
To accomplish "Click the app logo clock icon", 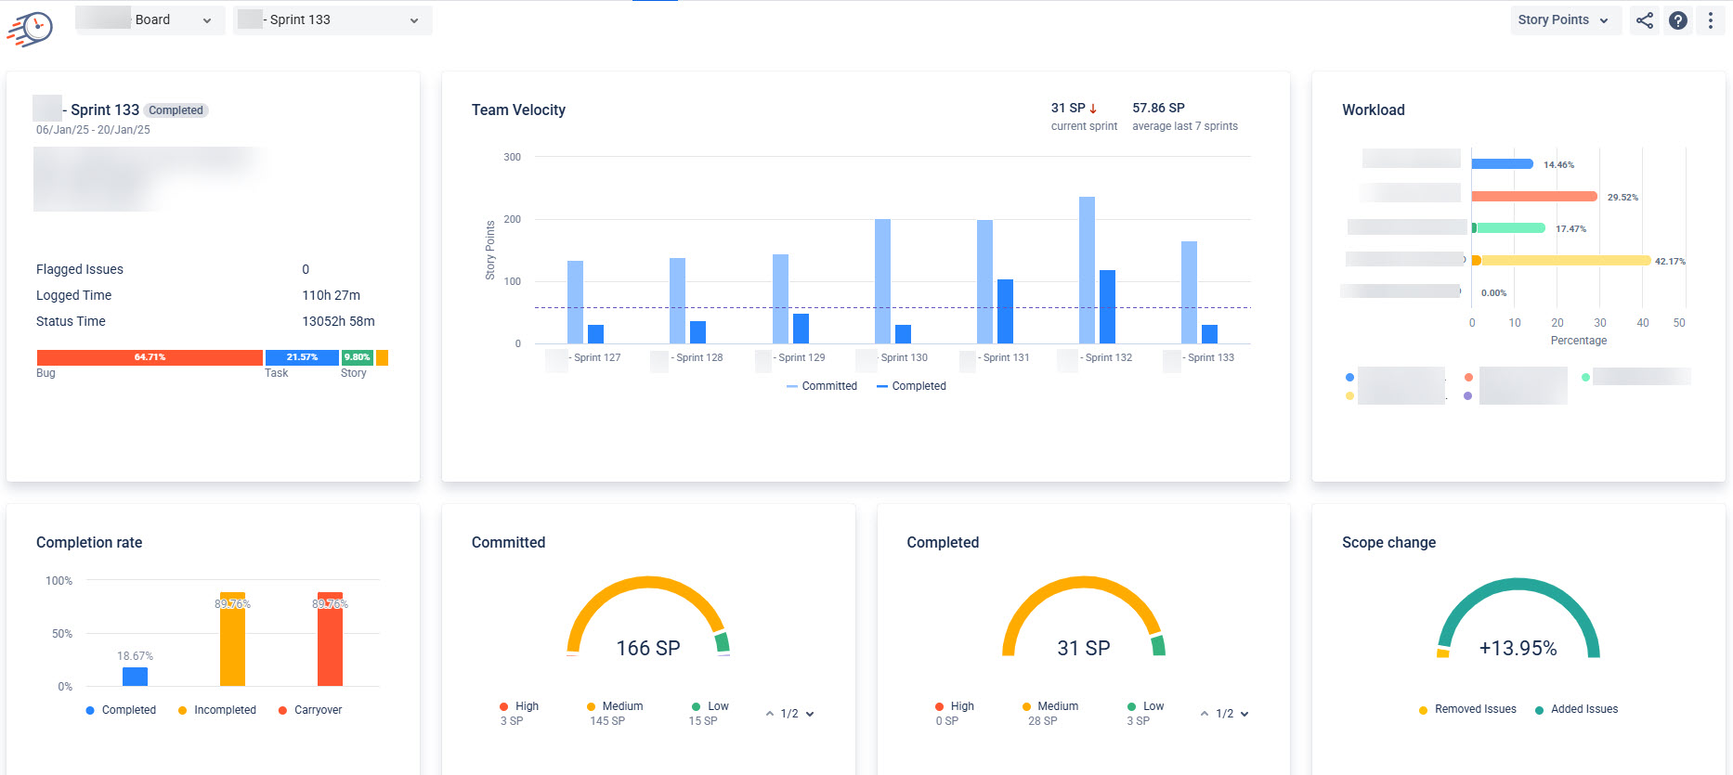I will click(x=31, y=28).
